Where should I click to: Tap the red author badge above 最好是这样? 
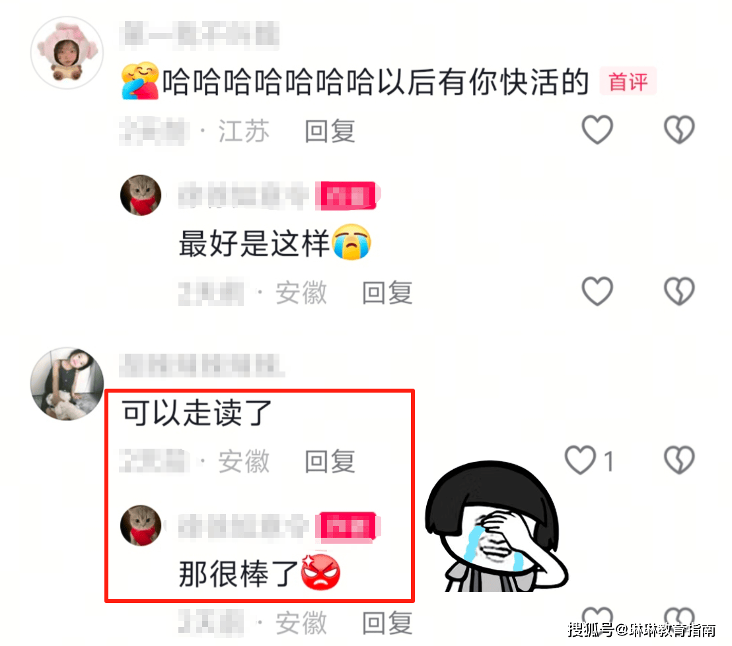click(x=346, y=196)
